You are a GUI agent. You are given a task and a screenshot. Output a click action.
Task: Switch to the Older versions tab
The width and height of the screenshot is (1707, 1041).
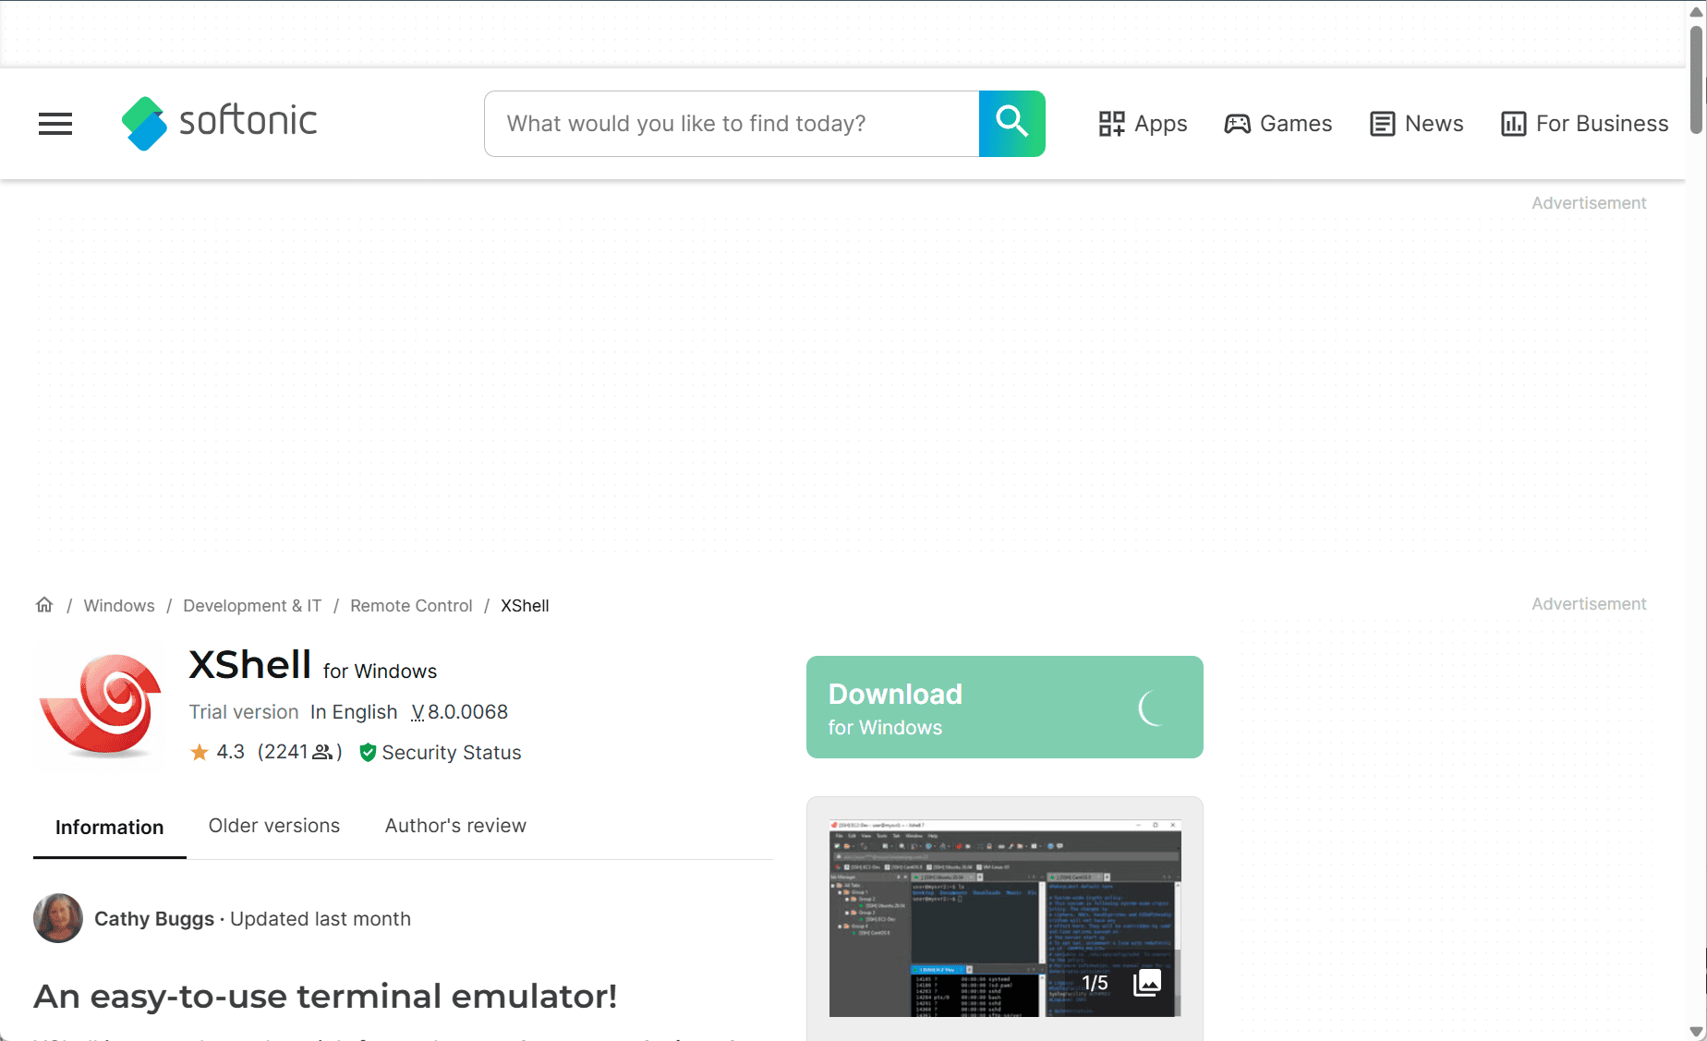(274, 826)
